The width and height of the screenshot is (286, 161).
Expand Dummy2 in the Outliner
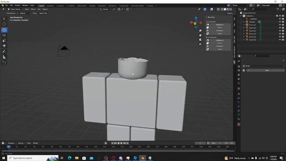[x=244, y=28]
